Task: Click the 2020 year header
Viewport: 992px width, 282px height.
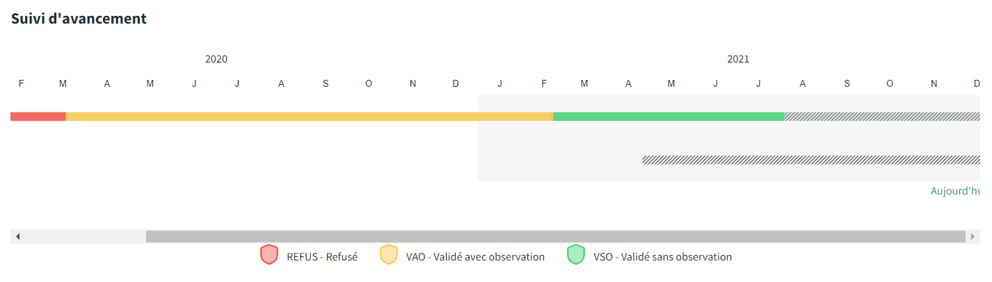Action: click(216, 60)
